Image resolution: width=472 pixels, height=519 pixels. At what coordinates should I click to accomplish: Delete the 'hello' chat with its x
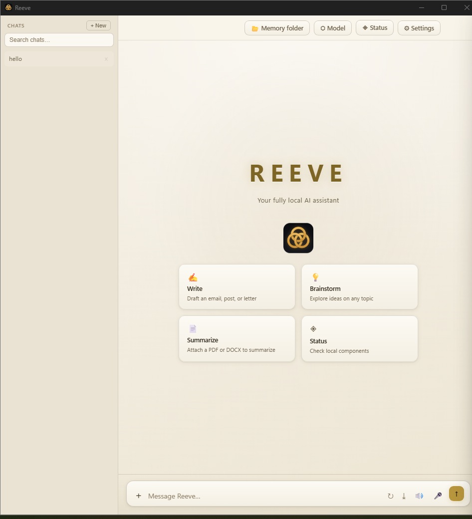tap(106, 59)
